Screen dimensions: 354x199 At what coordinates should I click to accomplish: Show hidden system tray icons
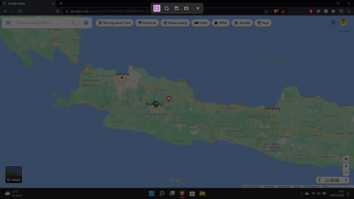[x=301, y=193]
